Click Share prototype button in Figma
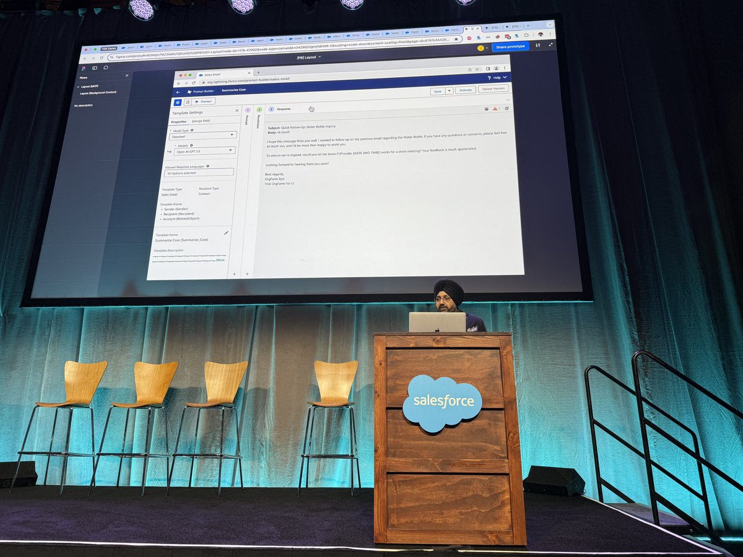 [510, 46]
